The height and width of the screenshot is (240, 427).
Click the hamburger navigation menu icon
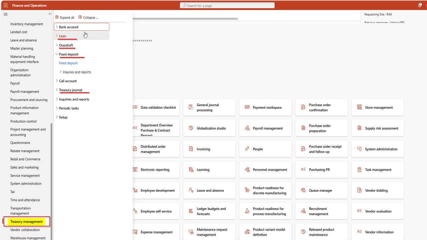[6, 14]
